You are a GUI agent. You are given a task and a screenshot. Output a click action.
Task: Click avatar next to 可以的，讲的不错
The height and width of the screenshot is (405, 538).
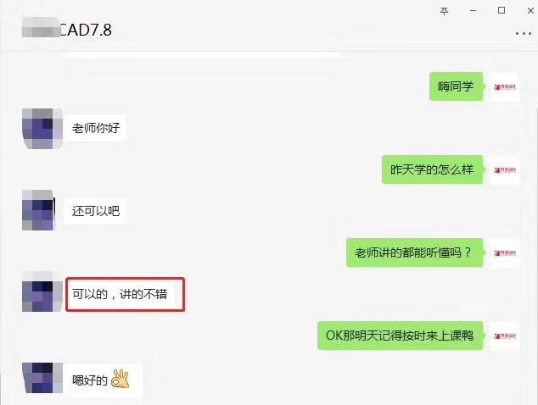[x=42, y=291]
